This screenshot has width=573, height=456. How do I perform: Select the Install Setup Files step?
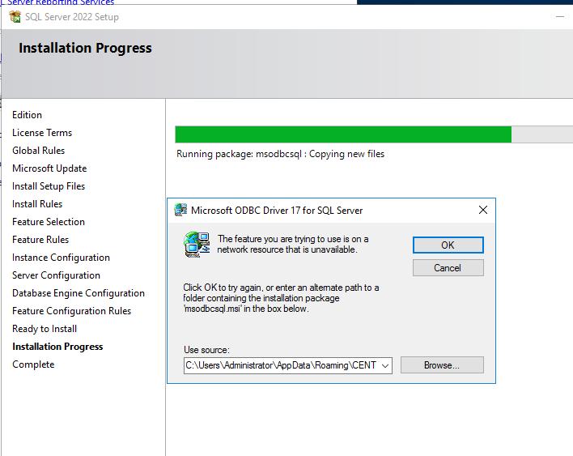(x=49, y=186)
